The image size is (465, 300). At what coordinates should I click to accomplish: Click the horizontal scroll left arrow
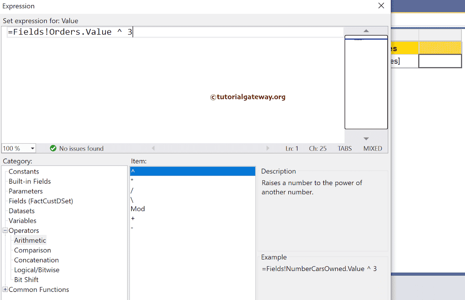(153, 148)
